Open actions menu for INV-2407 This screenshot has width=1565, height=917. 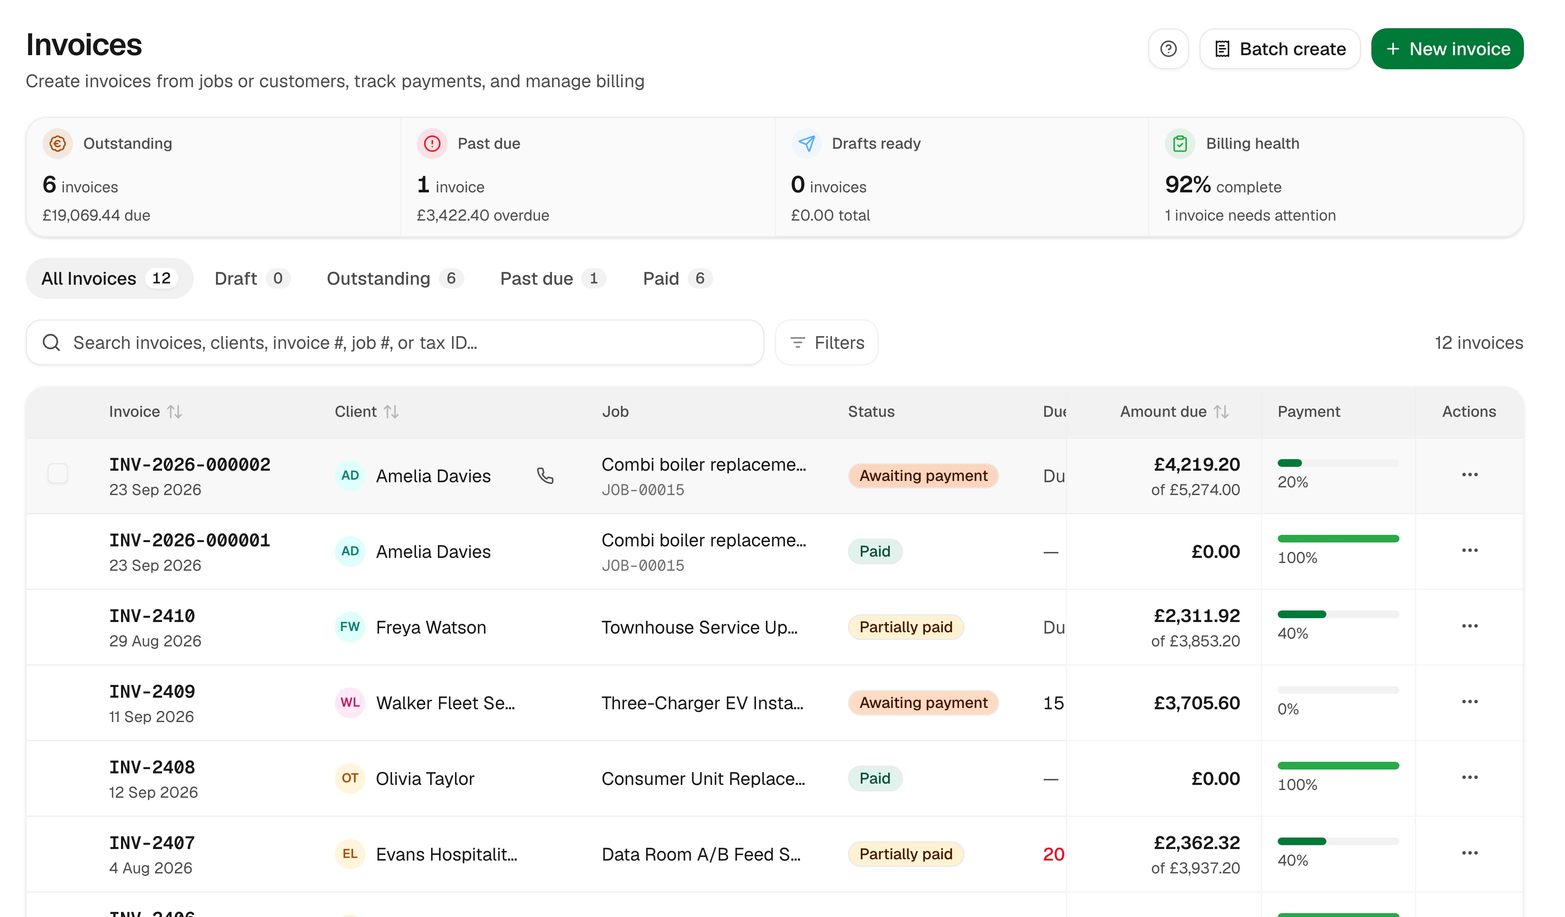point(1469,854)
